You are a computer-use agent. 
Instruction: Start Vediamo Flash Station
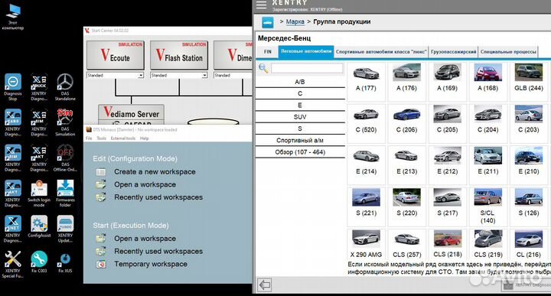179,55
